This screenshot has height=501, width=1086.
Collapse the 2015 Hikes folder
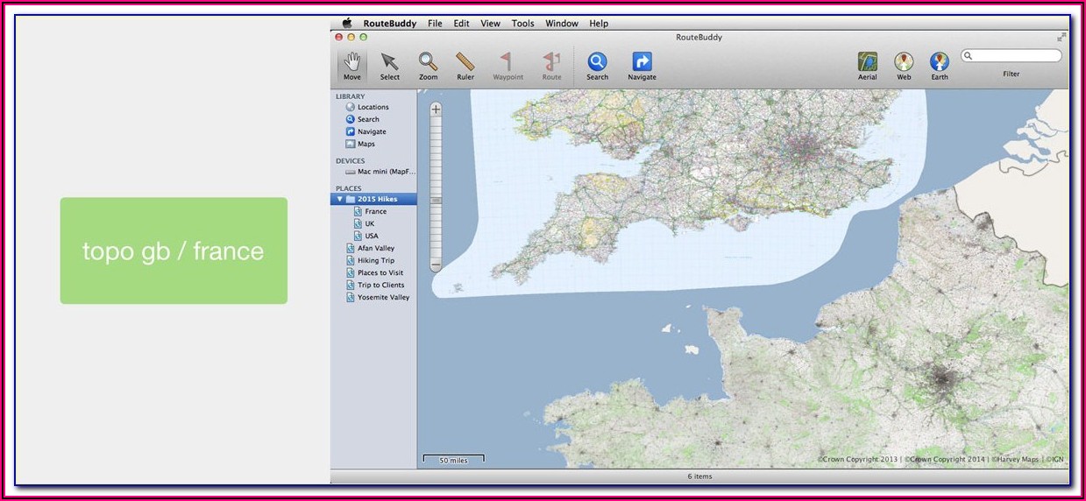[340, 200]
